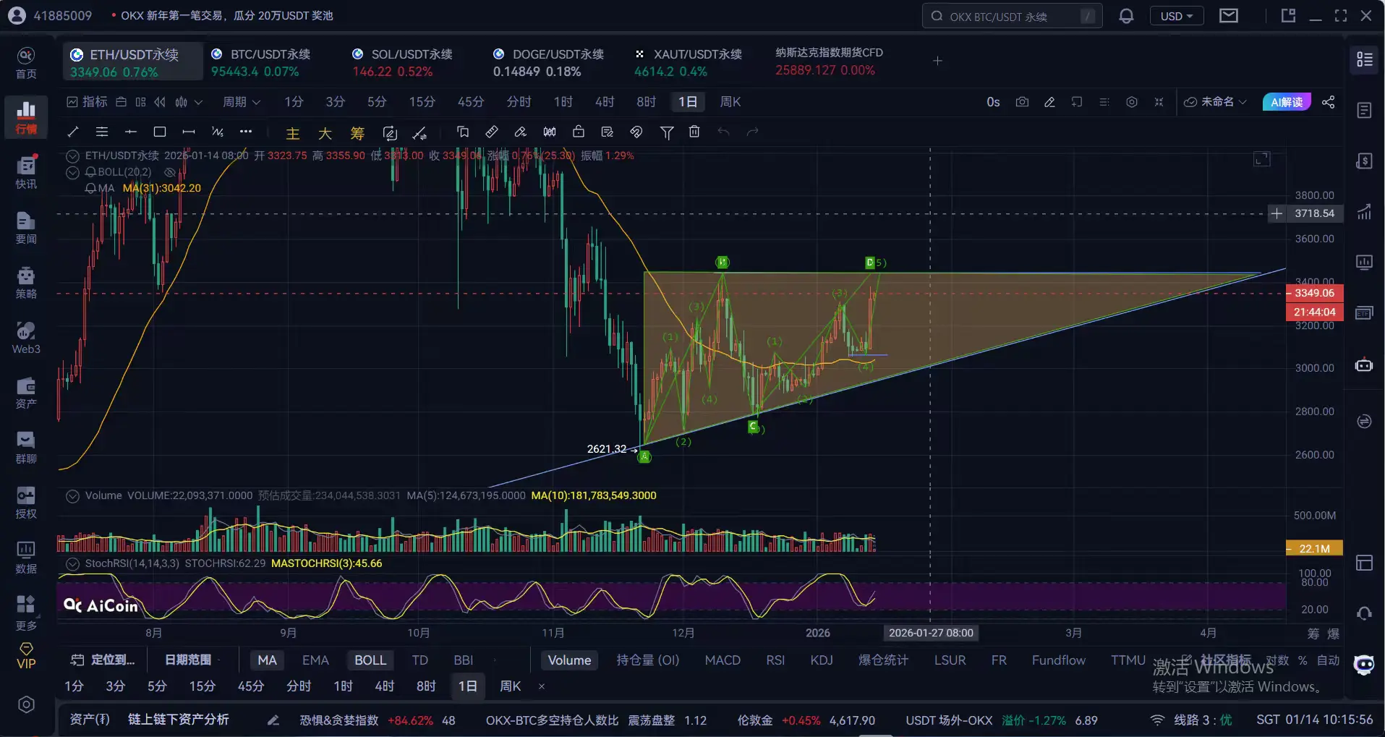This screenshot has width=1385, height=737.
Task: Toggle BOLL indicator visibility eye
Action: tap(169, 172)
